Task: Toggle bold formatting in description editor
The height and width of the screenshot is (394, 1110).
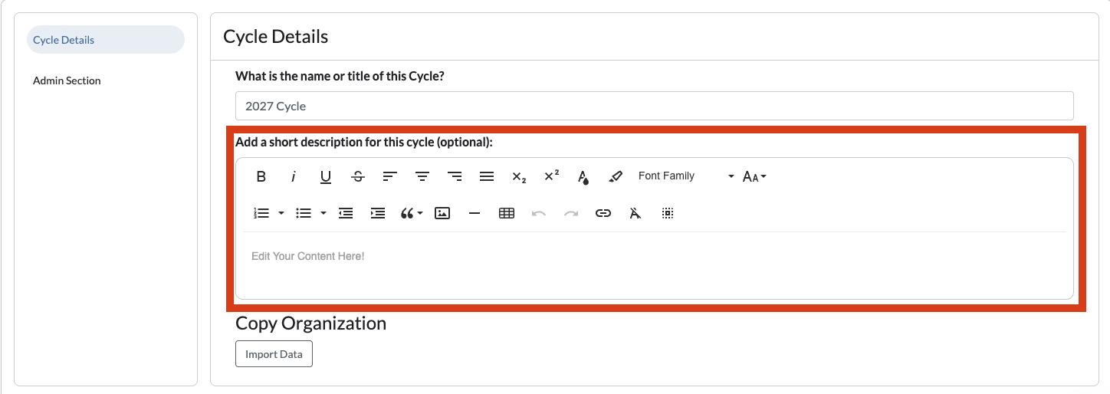Action: tap(261, 176)
